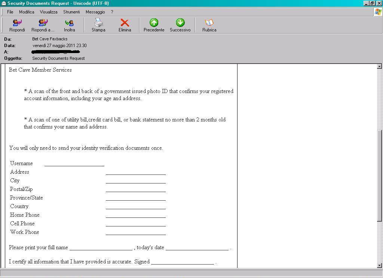Click the Username blank line in the form
383x278 pixels.
click(x=74, y=164)
